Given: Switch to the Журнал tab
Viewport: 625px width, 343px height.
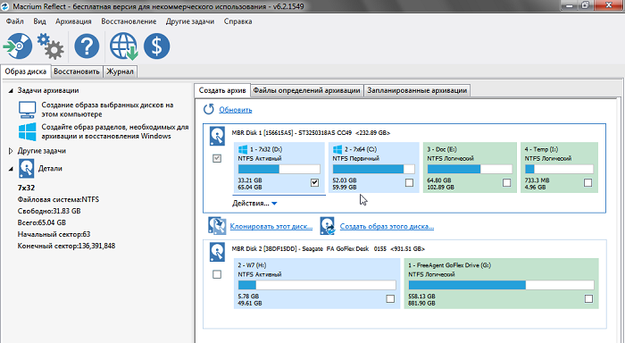Looking at the screenshot, I should (x=120, y=71).
